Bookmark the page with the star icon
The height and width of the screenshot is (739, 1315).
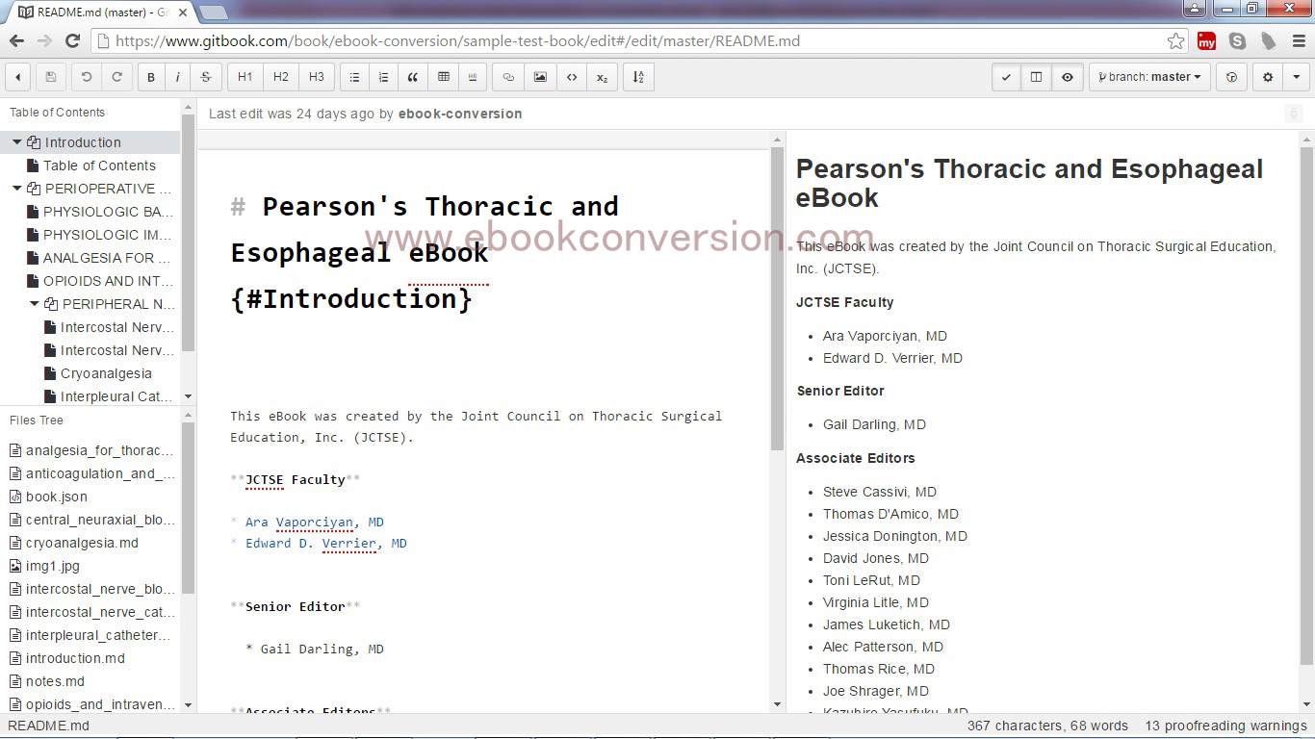click(x=1175, y=41)
